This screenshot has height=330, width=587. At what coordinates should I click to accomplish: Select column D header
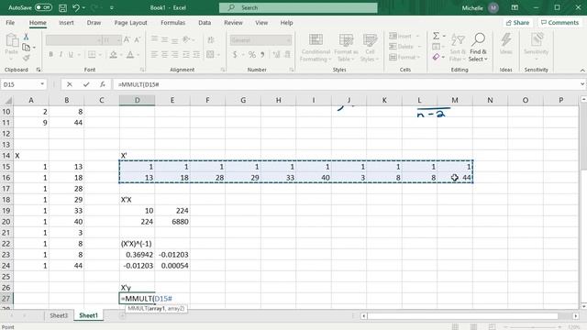[137, 100]
